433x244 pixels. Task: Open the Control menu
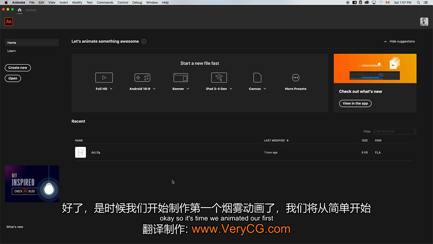click(123, 2)
